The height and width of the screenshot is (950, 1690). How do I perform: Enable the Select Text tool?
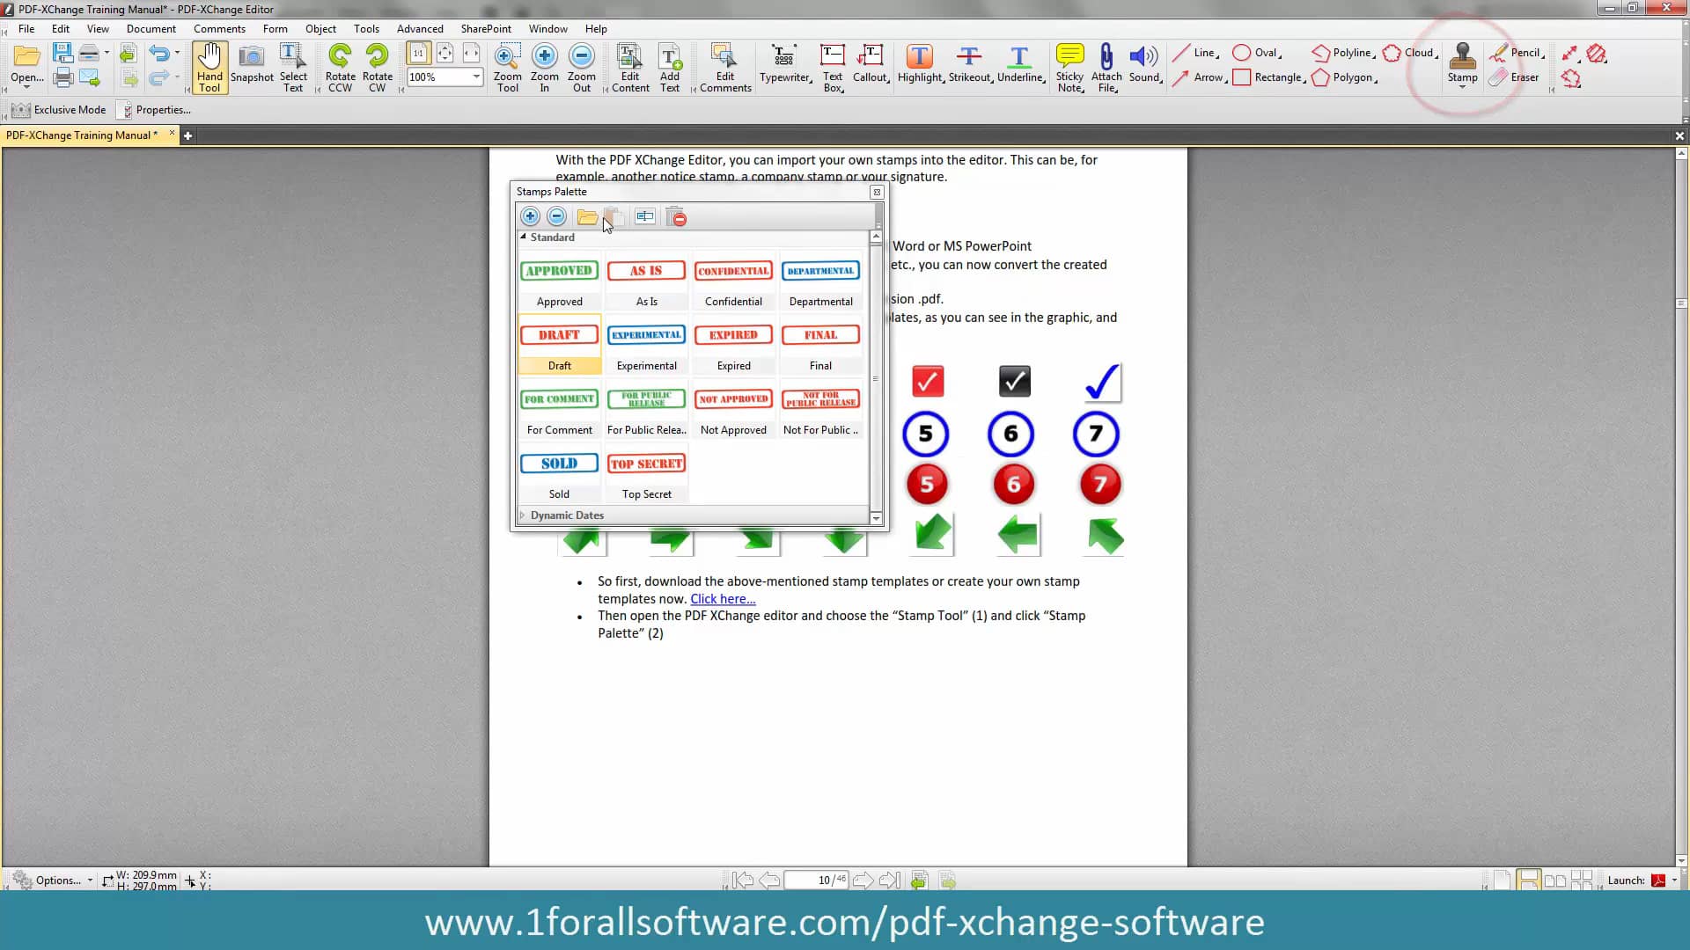[293, 68]
